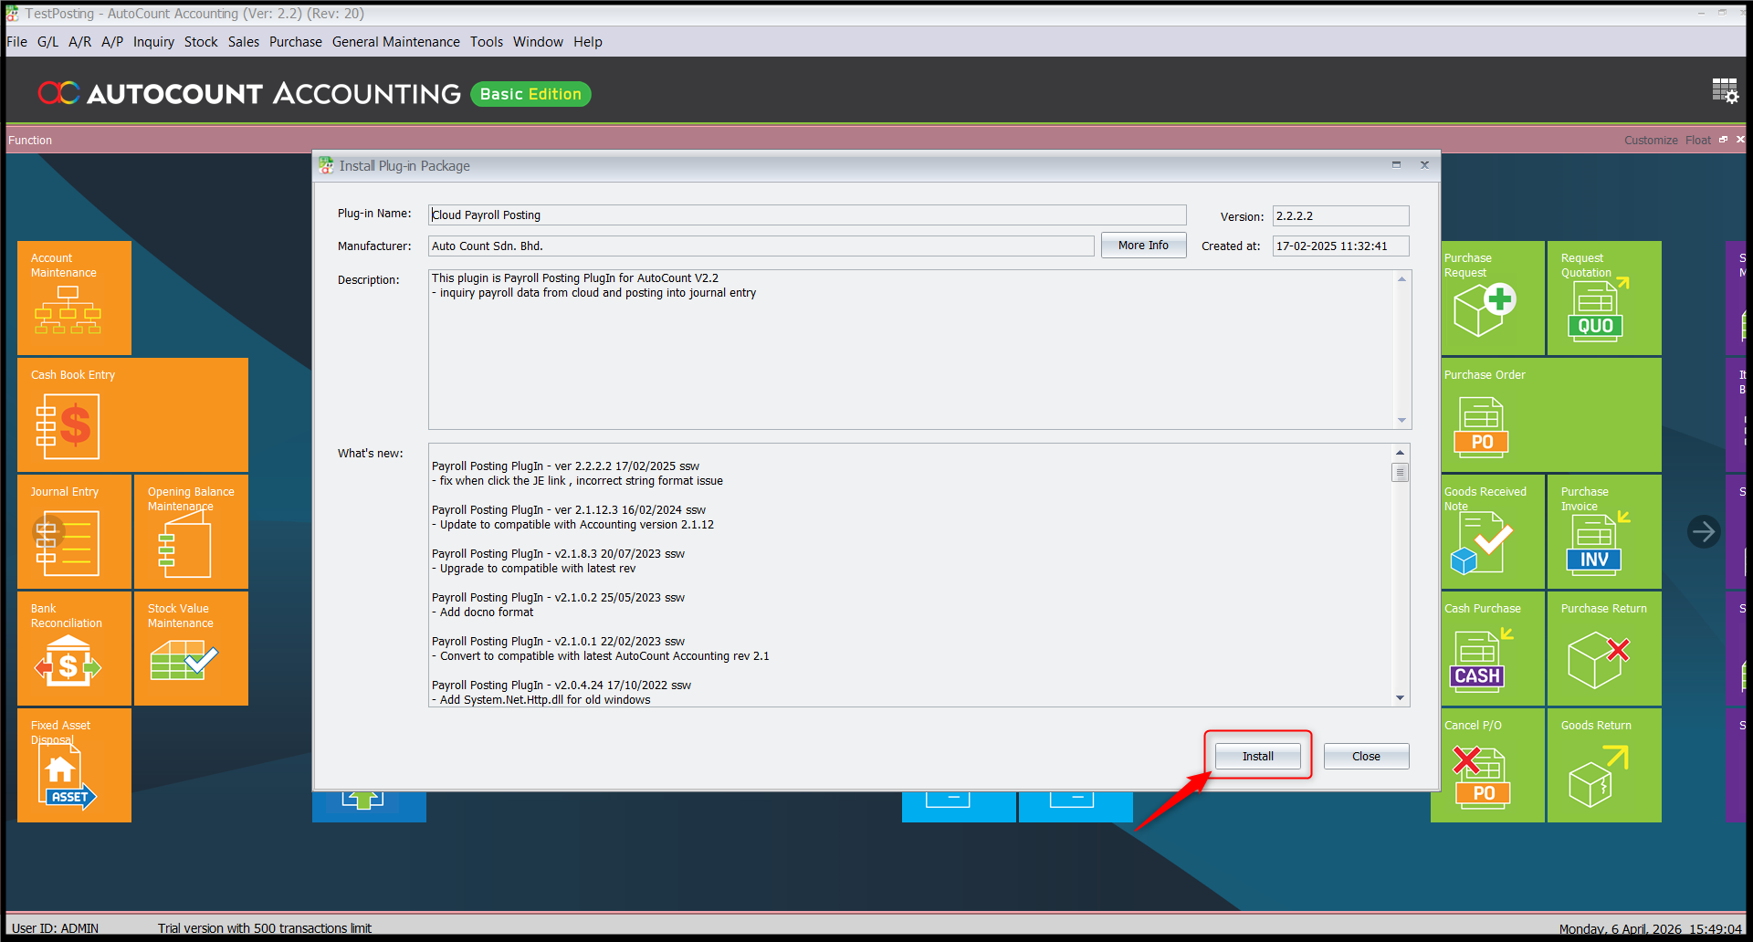This screenshot has height=942, width=1753.
Task: Open the A/P menu
Action: pos(112,42)
